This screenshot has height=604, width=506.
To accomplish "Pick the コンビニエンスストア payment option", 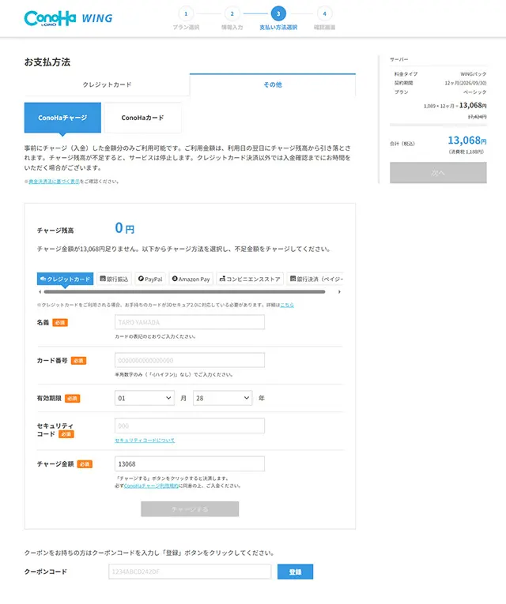I will (x=250, y=279).
